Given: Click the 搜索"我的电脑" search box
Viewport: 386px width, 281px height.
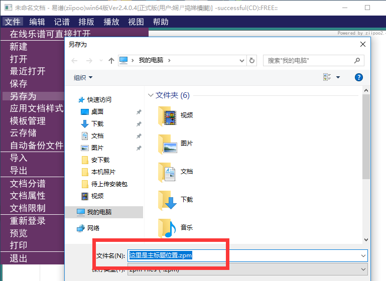Looking at the screenshot, I should pyautogui.click(x=313, y=61).
